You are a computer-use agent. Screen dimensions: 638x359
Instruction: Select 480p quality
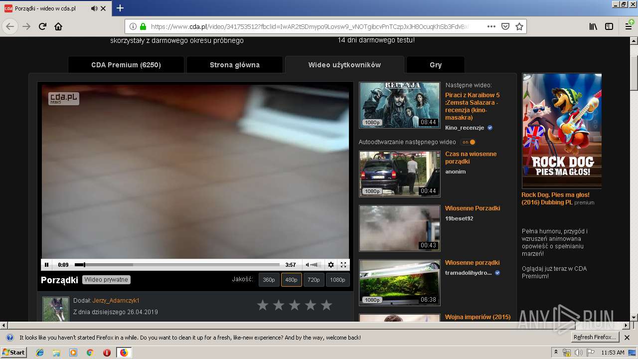[291, 280]
